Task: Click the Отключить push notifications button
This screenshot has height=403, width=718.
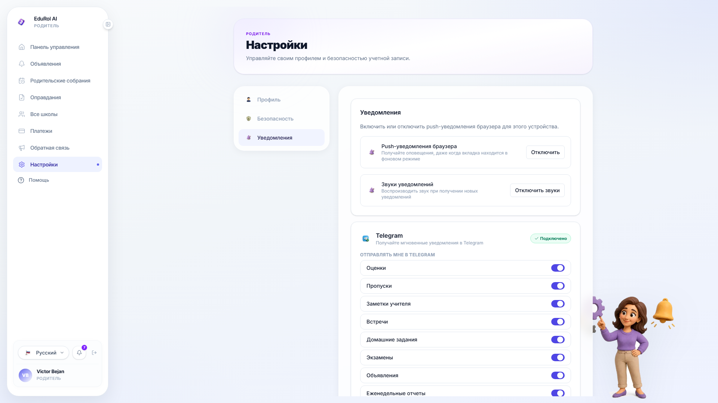Action: (545, 152)
